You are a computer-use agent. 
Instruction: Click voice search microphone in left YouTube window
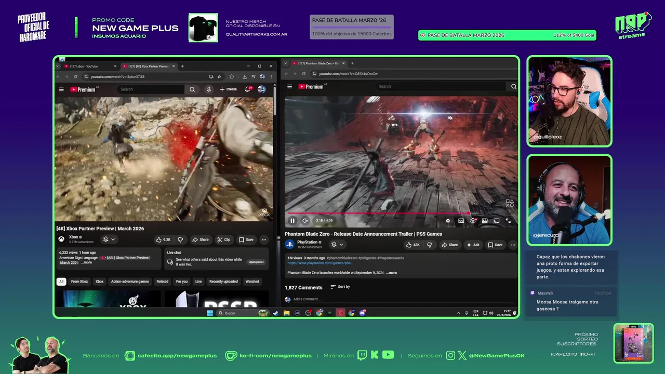click(x=209, y=89)
